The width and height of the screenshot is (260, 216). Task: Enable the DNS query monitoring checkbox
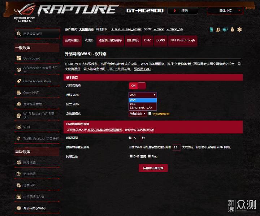pyautogui.click(x=131, y=156)
